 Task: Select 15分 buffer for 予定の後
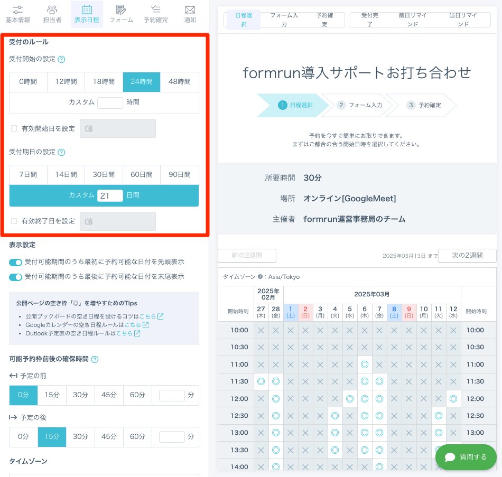click(52, 437)
